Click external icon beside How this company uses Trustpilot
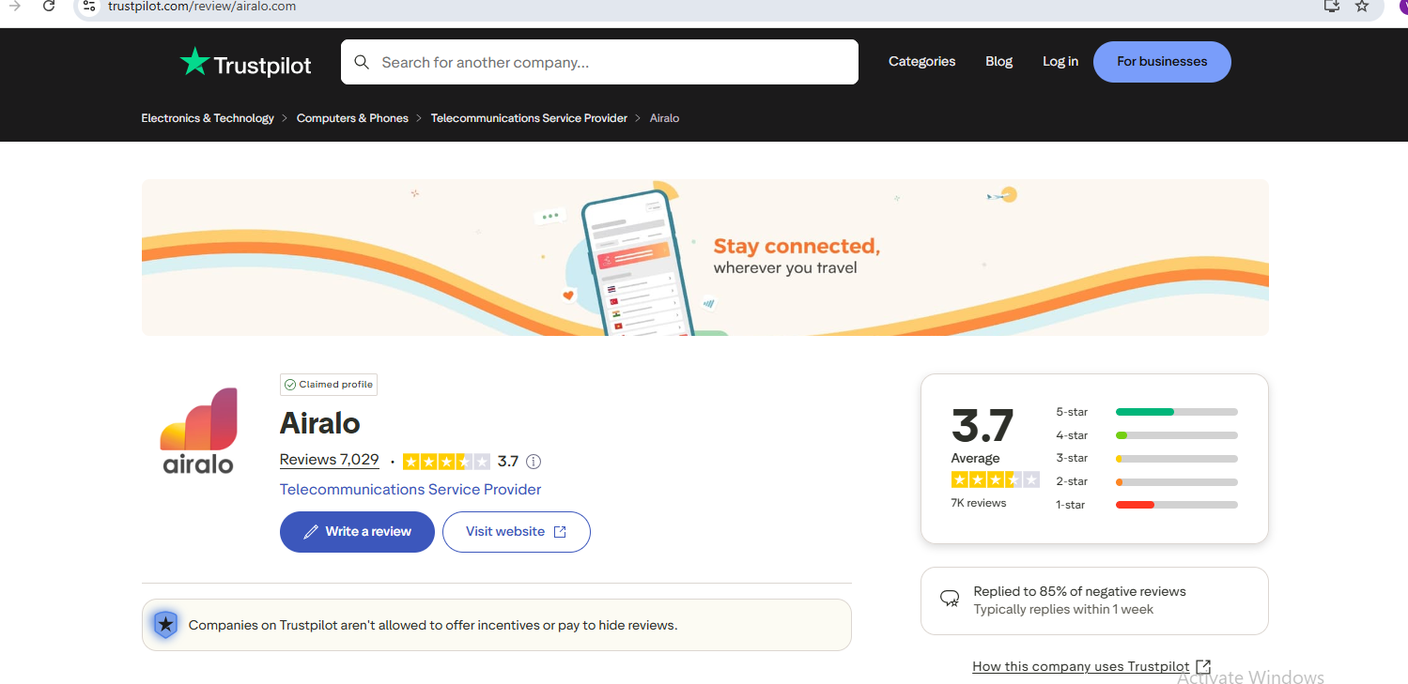 point(1202,667)
